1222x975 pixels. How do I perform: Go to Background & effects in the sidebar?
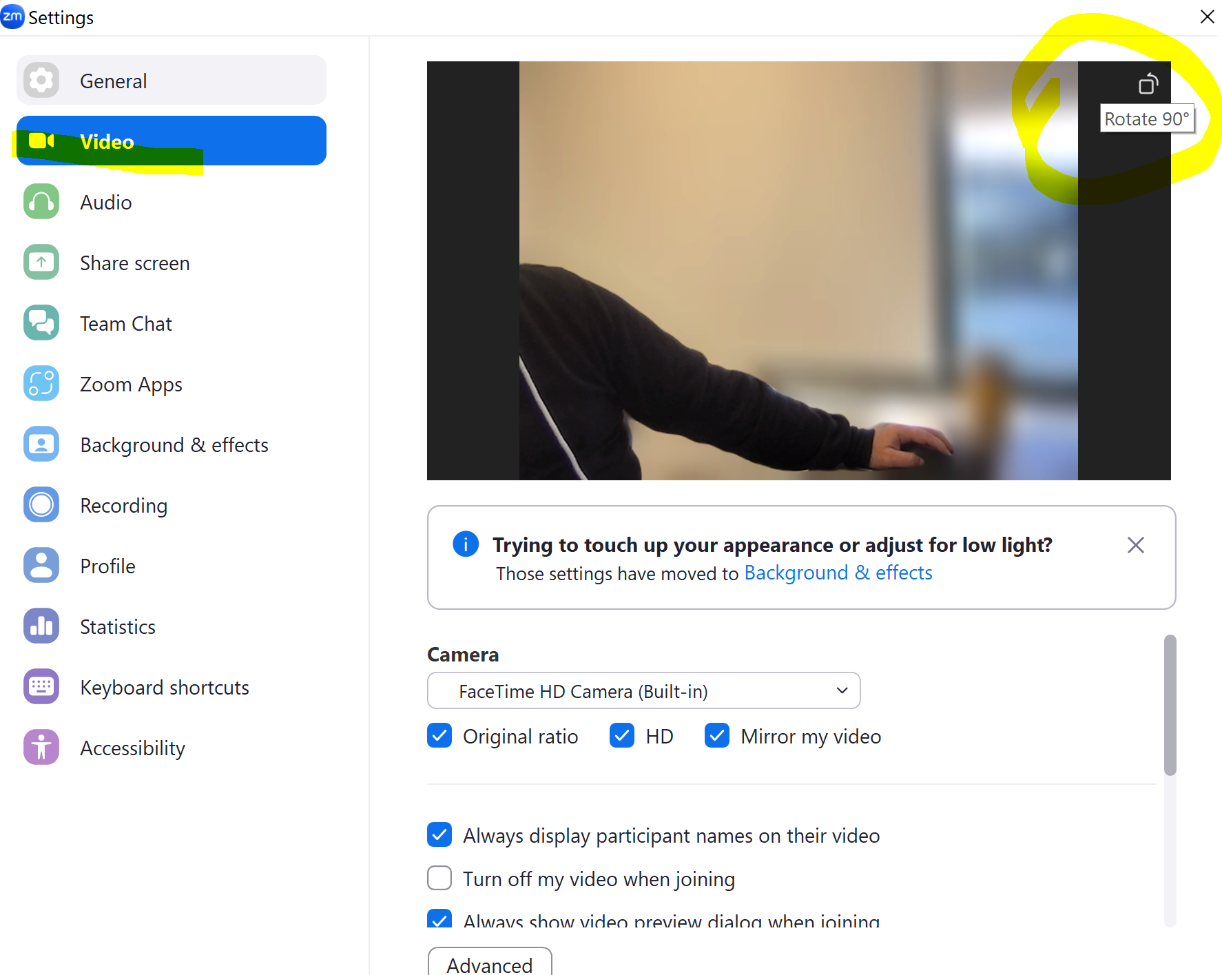(172, 444)
